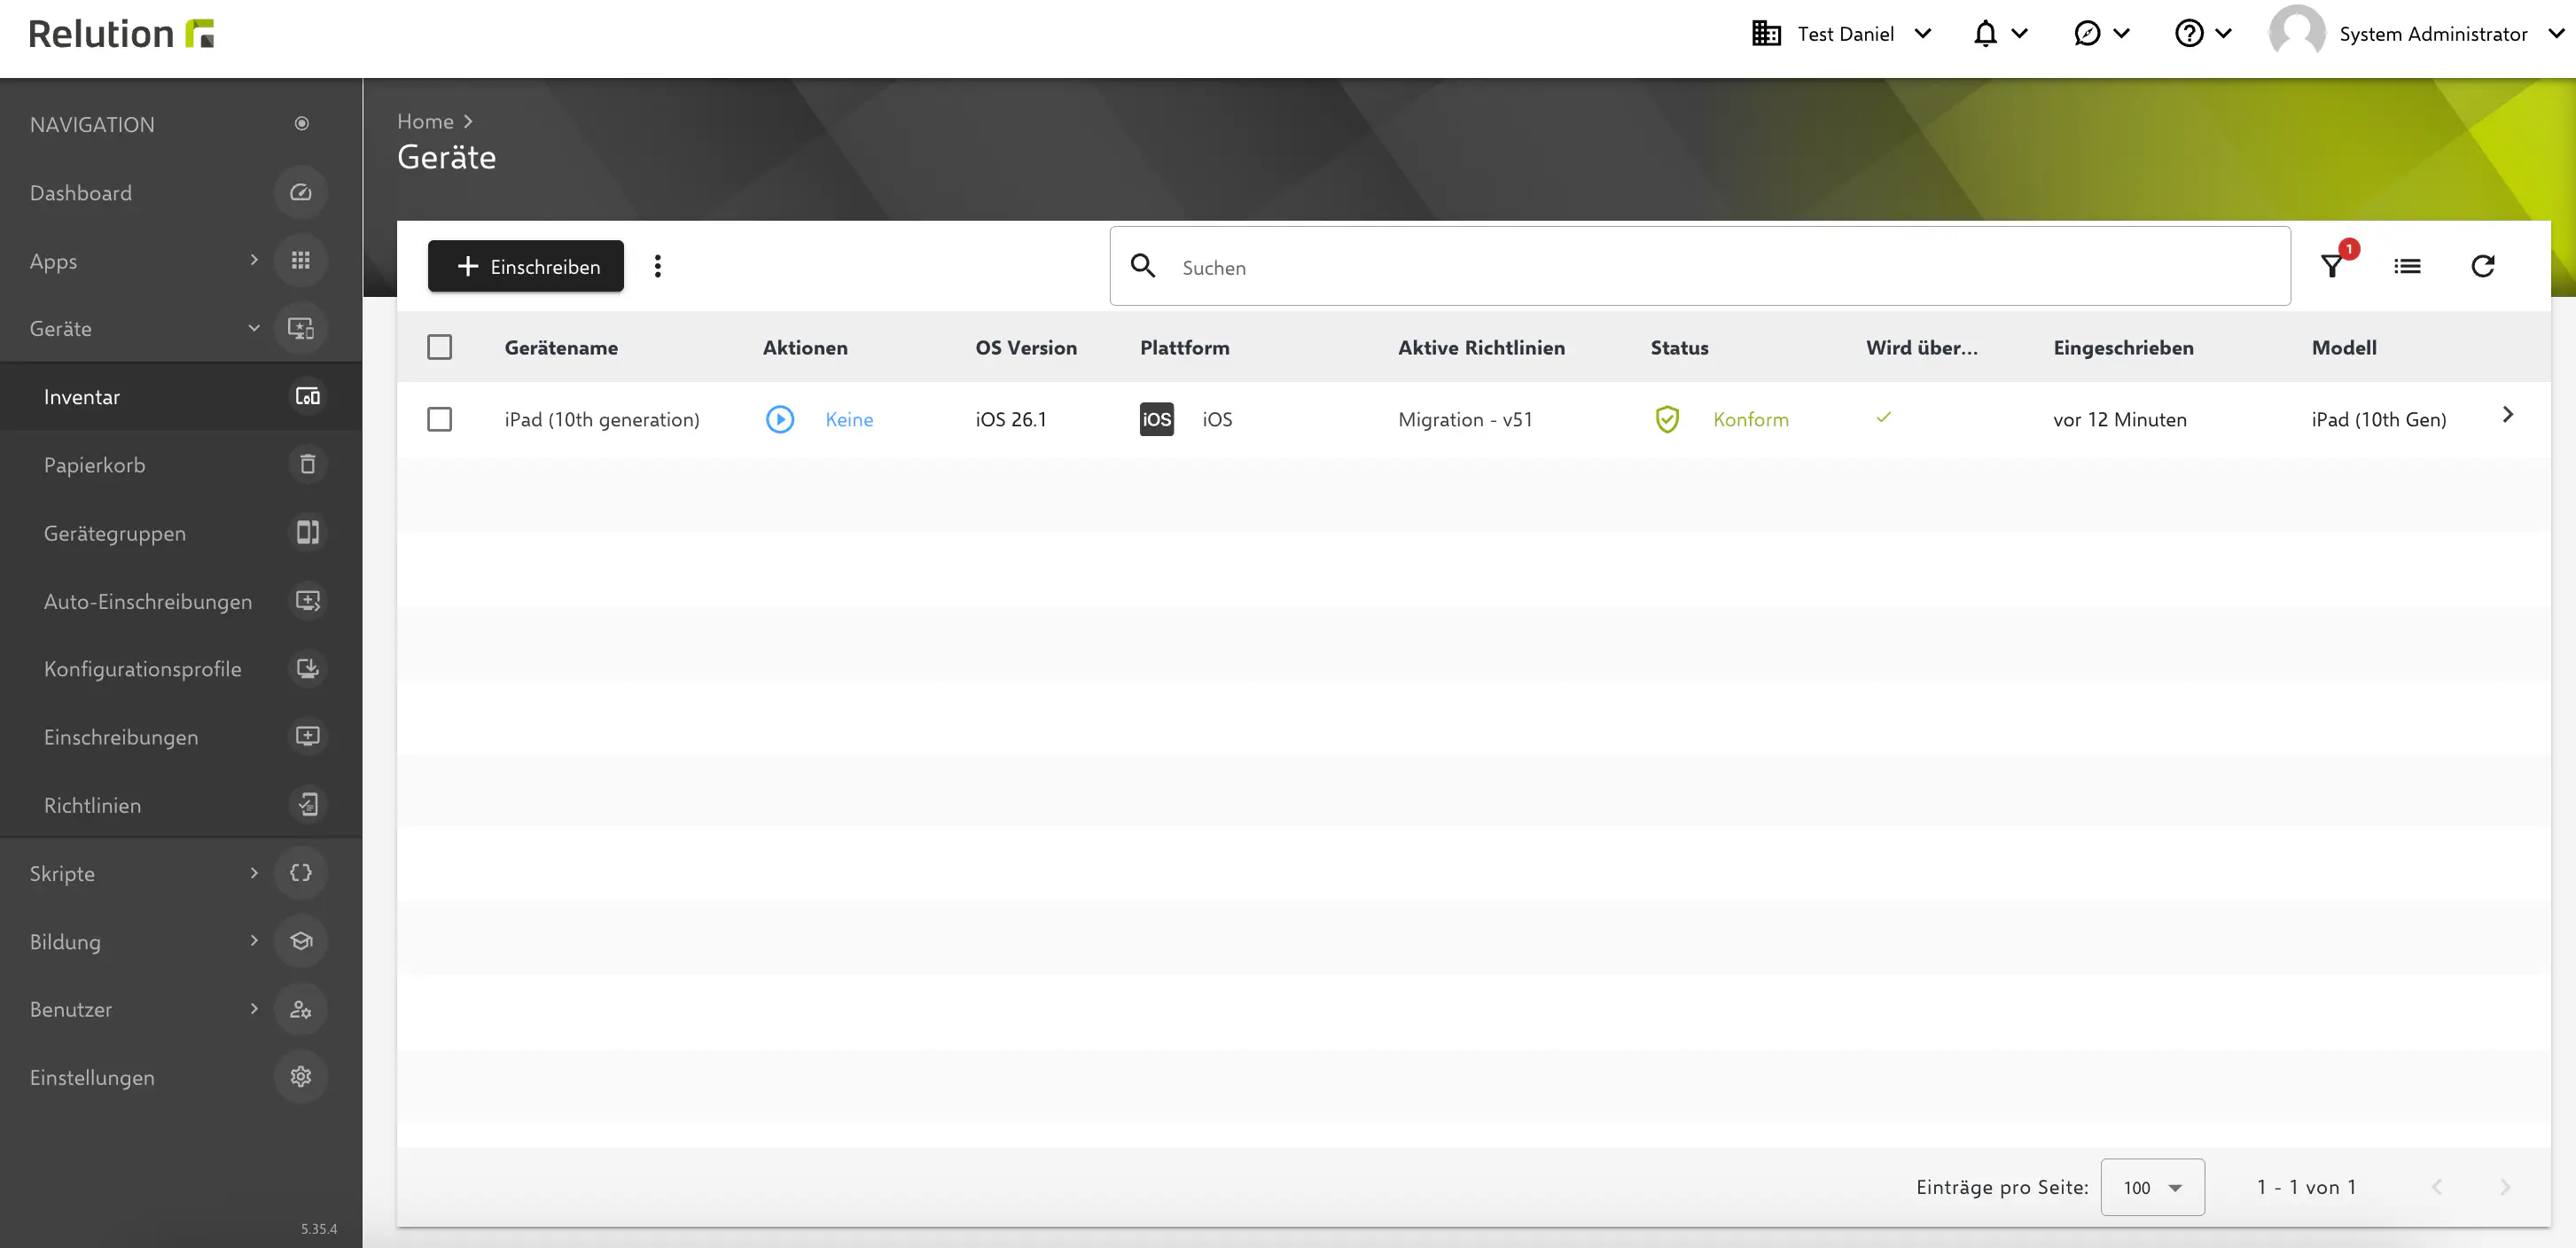Image resolution: width=2576 pixels, height=1248 pixels.
Task: Click the filter funnel with badge
Action: (x=2332, y=265)
